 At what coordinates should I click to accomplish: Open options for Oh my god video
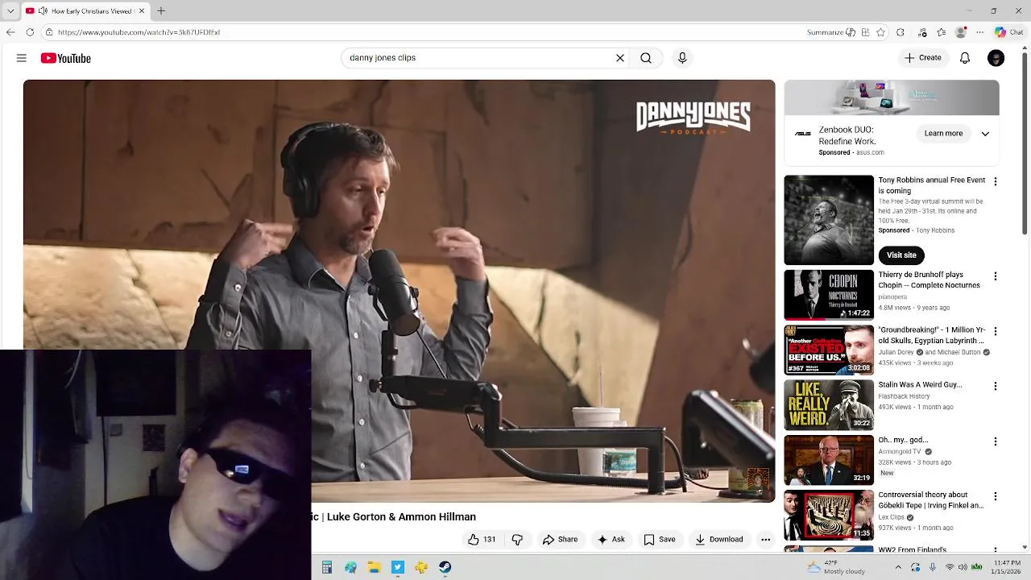click(996, 441)
